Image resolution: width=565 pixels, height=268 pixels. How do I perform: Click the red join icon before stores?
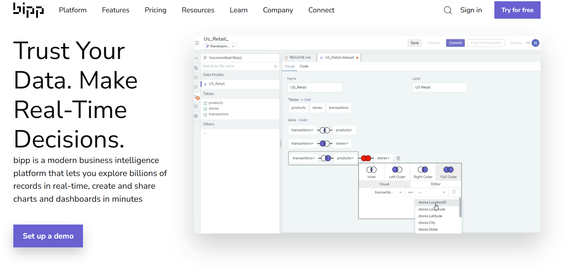(366, 158)
